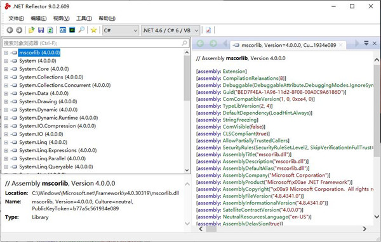Click the green Refresh assemblies icon
Screen dimensions: 381x242
point(50,30)
